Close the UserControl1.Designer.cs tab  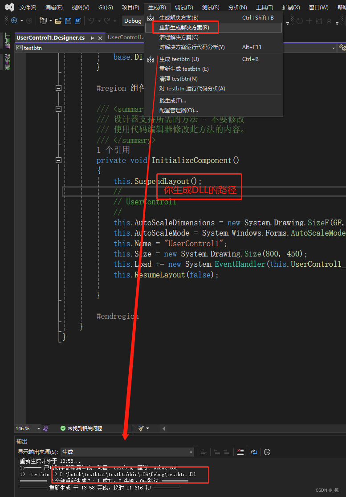click(100, 38)
